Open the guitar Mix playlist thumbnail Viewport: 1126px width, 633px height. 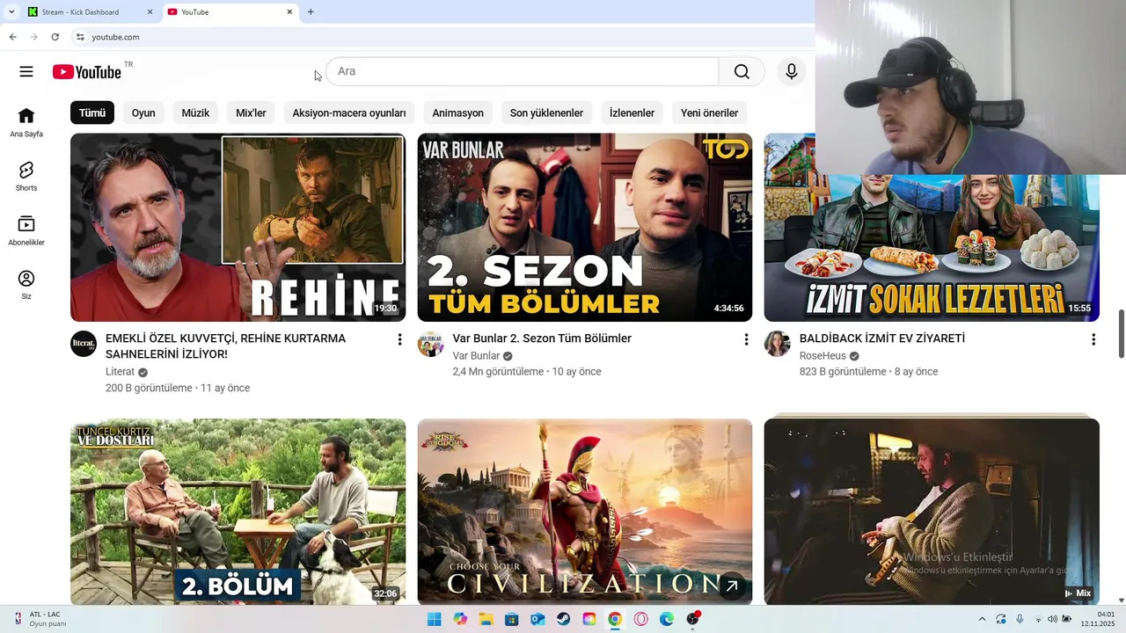[932, 512]
